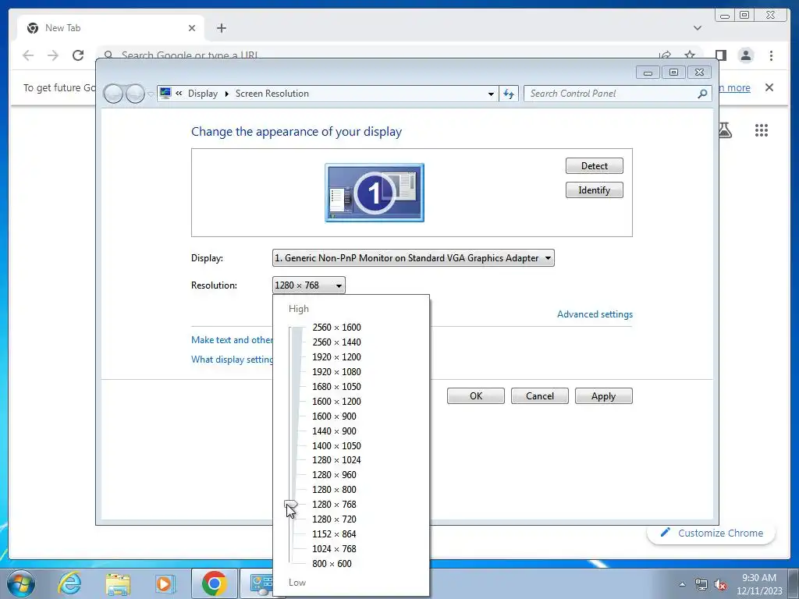Screen dimensions: 799x599
Task: Click the Windows Start orb
Action: tap(21, 583)
